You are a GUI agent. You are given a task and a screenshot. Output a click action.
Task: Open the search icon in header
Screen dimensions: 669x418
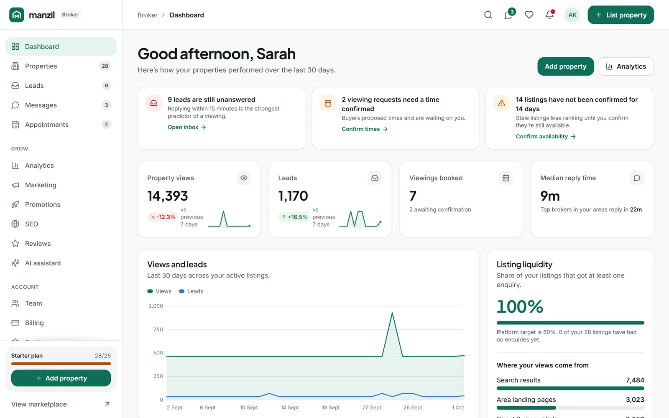click(x=488, y=15)
